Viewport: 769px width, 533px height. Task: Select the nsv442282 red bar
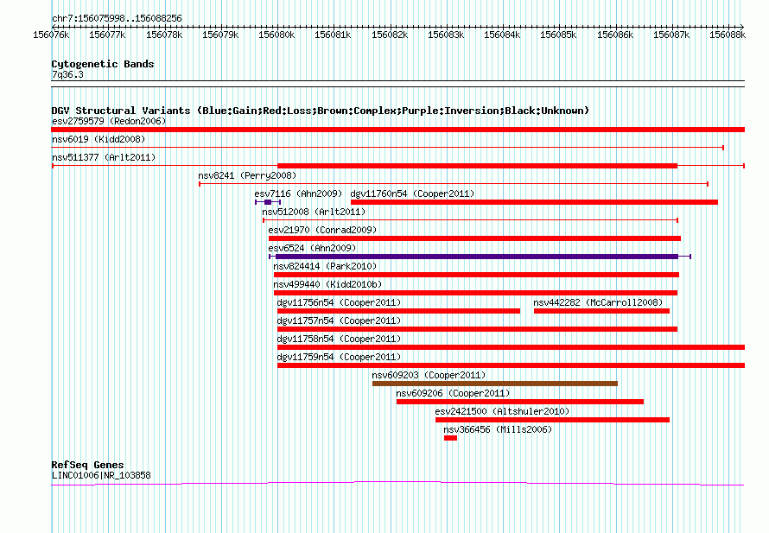click(601, 311)
